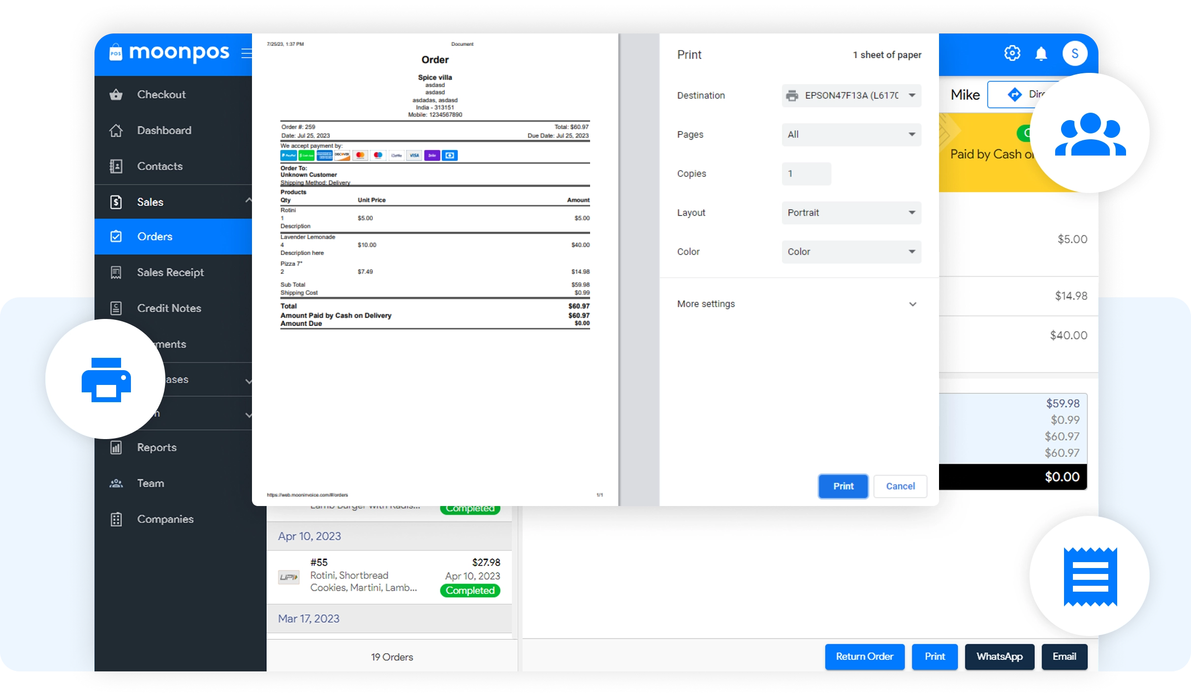Click the Reports chart icon
1191x697 pixels.
click(116, 447)
